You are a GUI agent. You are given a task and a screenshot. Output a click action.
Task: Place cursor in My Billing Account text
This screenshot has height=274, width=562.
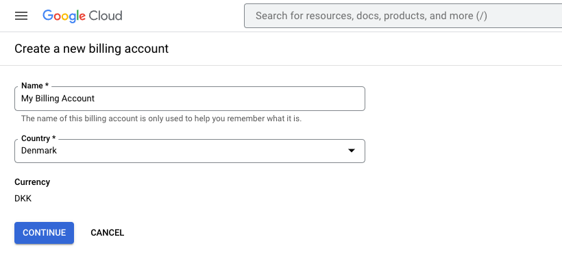pos(58,99)
